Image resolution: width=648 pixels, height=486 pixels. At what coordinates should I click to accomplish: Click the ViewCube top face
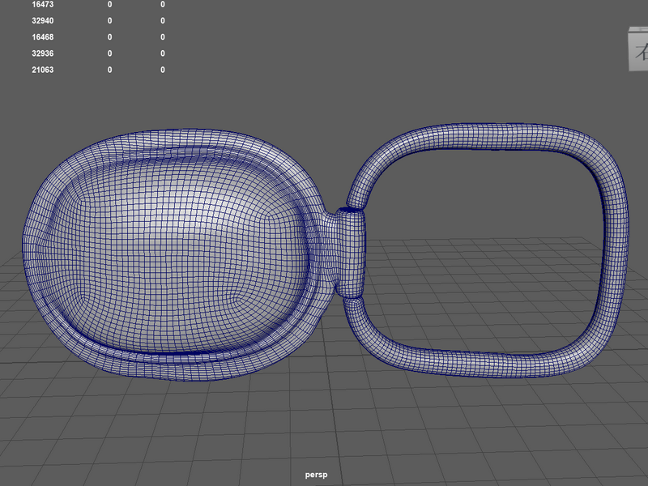coord(640,29)
